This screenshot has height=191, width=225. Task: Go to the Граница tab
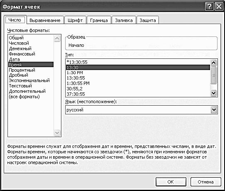(99, 20)
